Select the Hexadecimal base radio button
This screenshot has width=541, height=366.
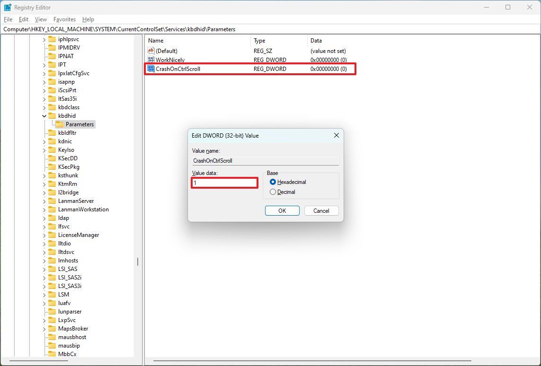tap(273, 182)
